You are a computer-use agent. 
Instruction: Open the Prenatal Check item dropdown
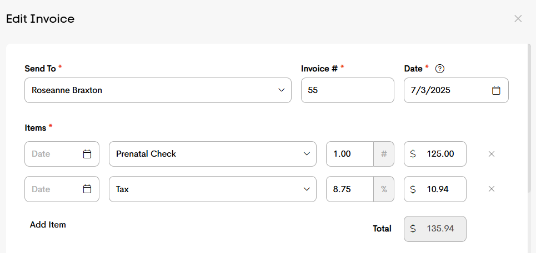(213, 154)
